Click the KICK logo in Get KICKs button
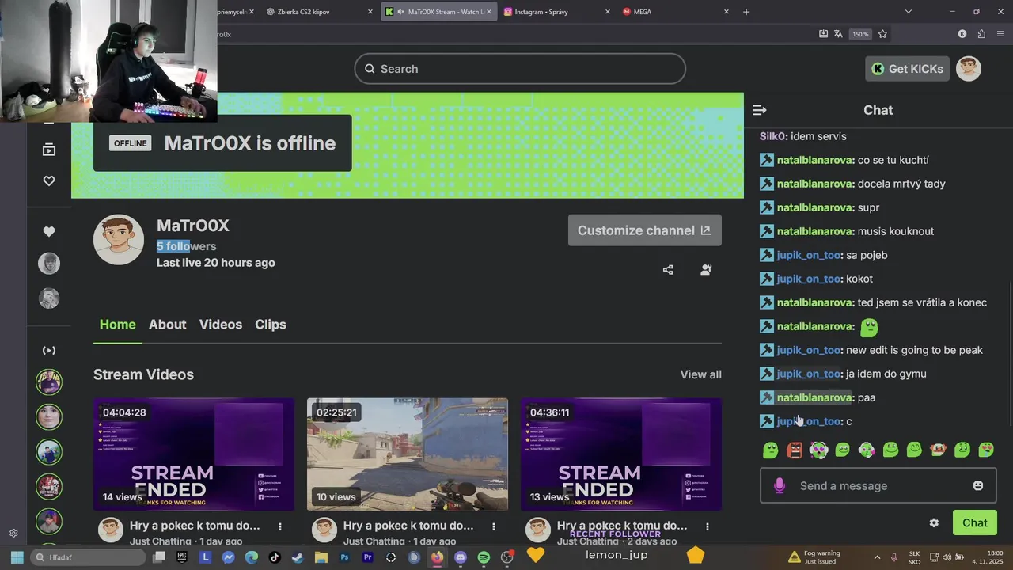The image size is (1013, 570). 878,69
